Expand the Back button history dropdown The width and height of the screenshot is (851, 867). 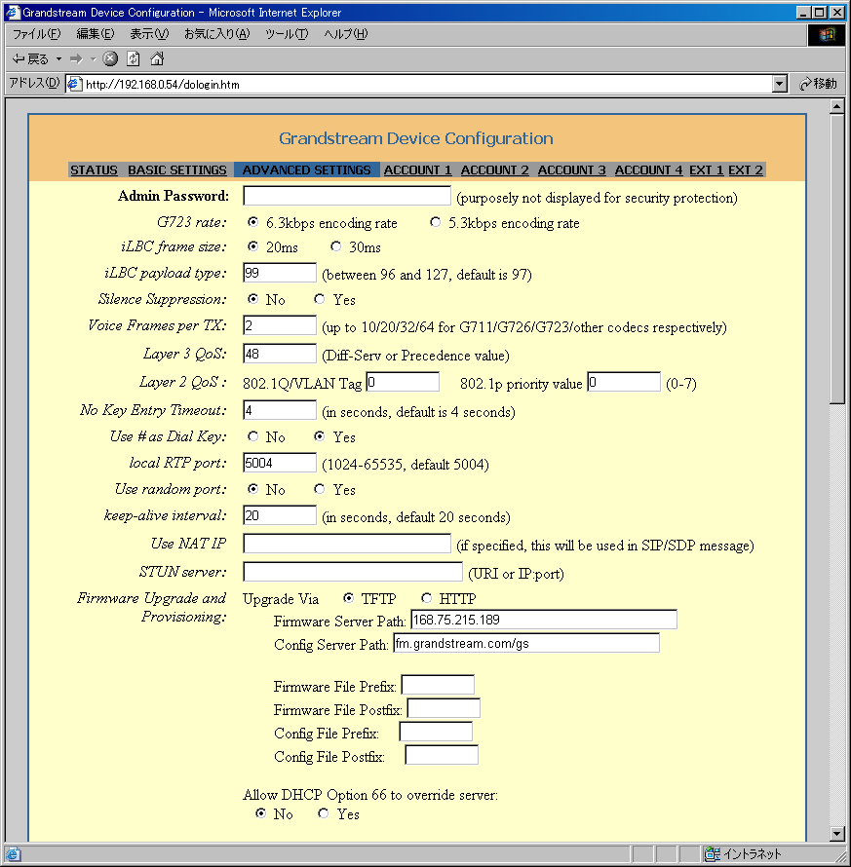click(58, 58)
